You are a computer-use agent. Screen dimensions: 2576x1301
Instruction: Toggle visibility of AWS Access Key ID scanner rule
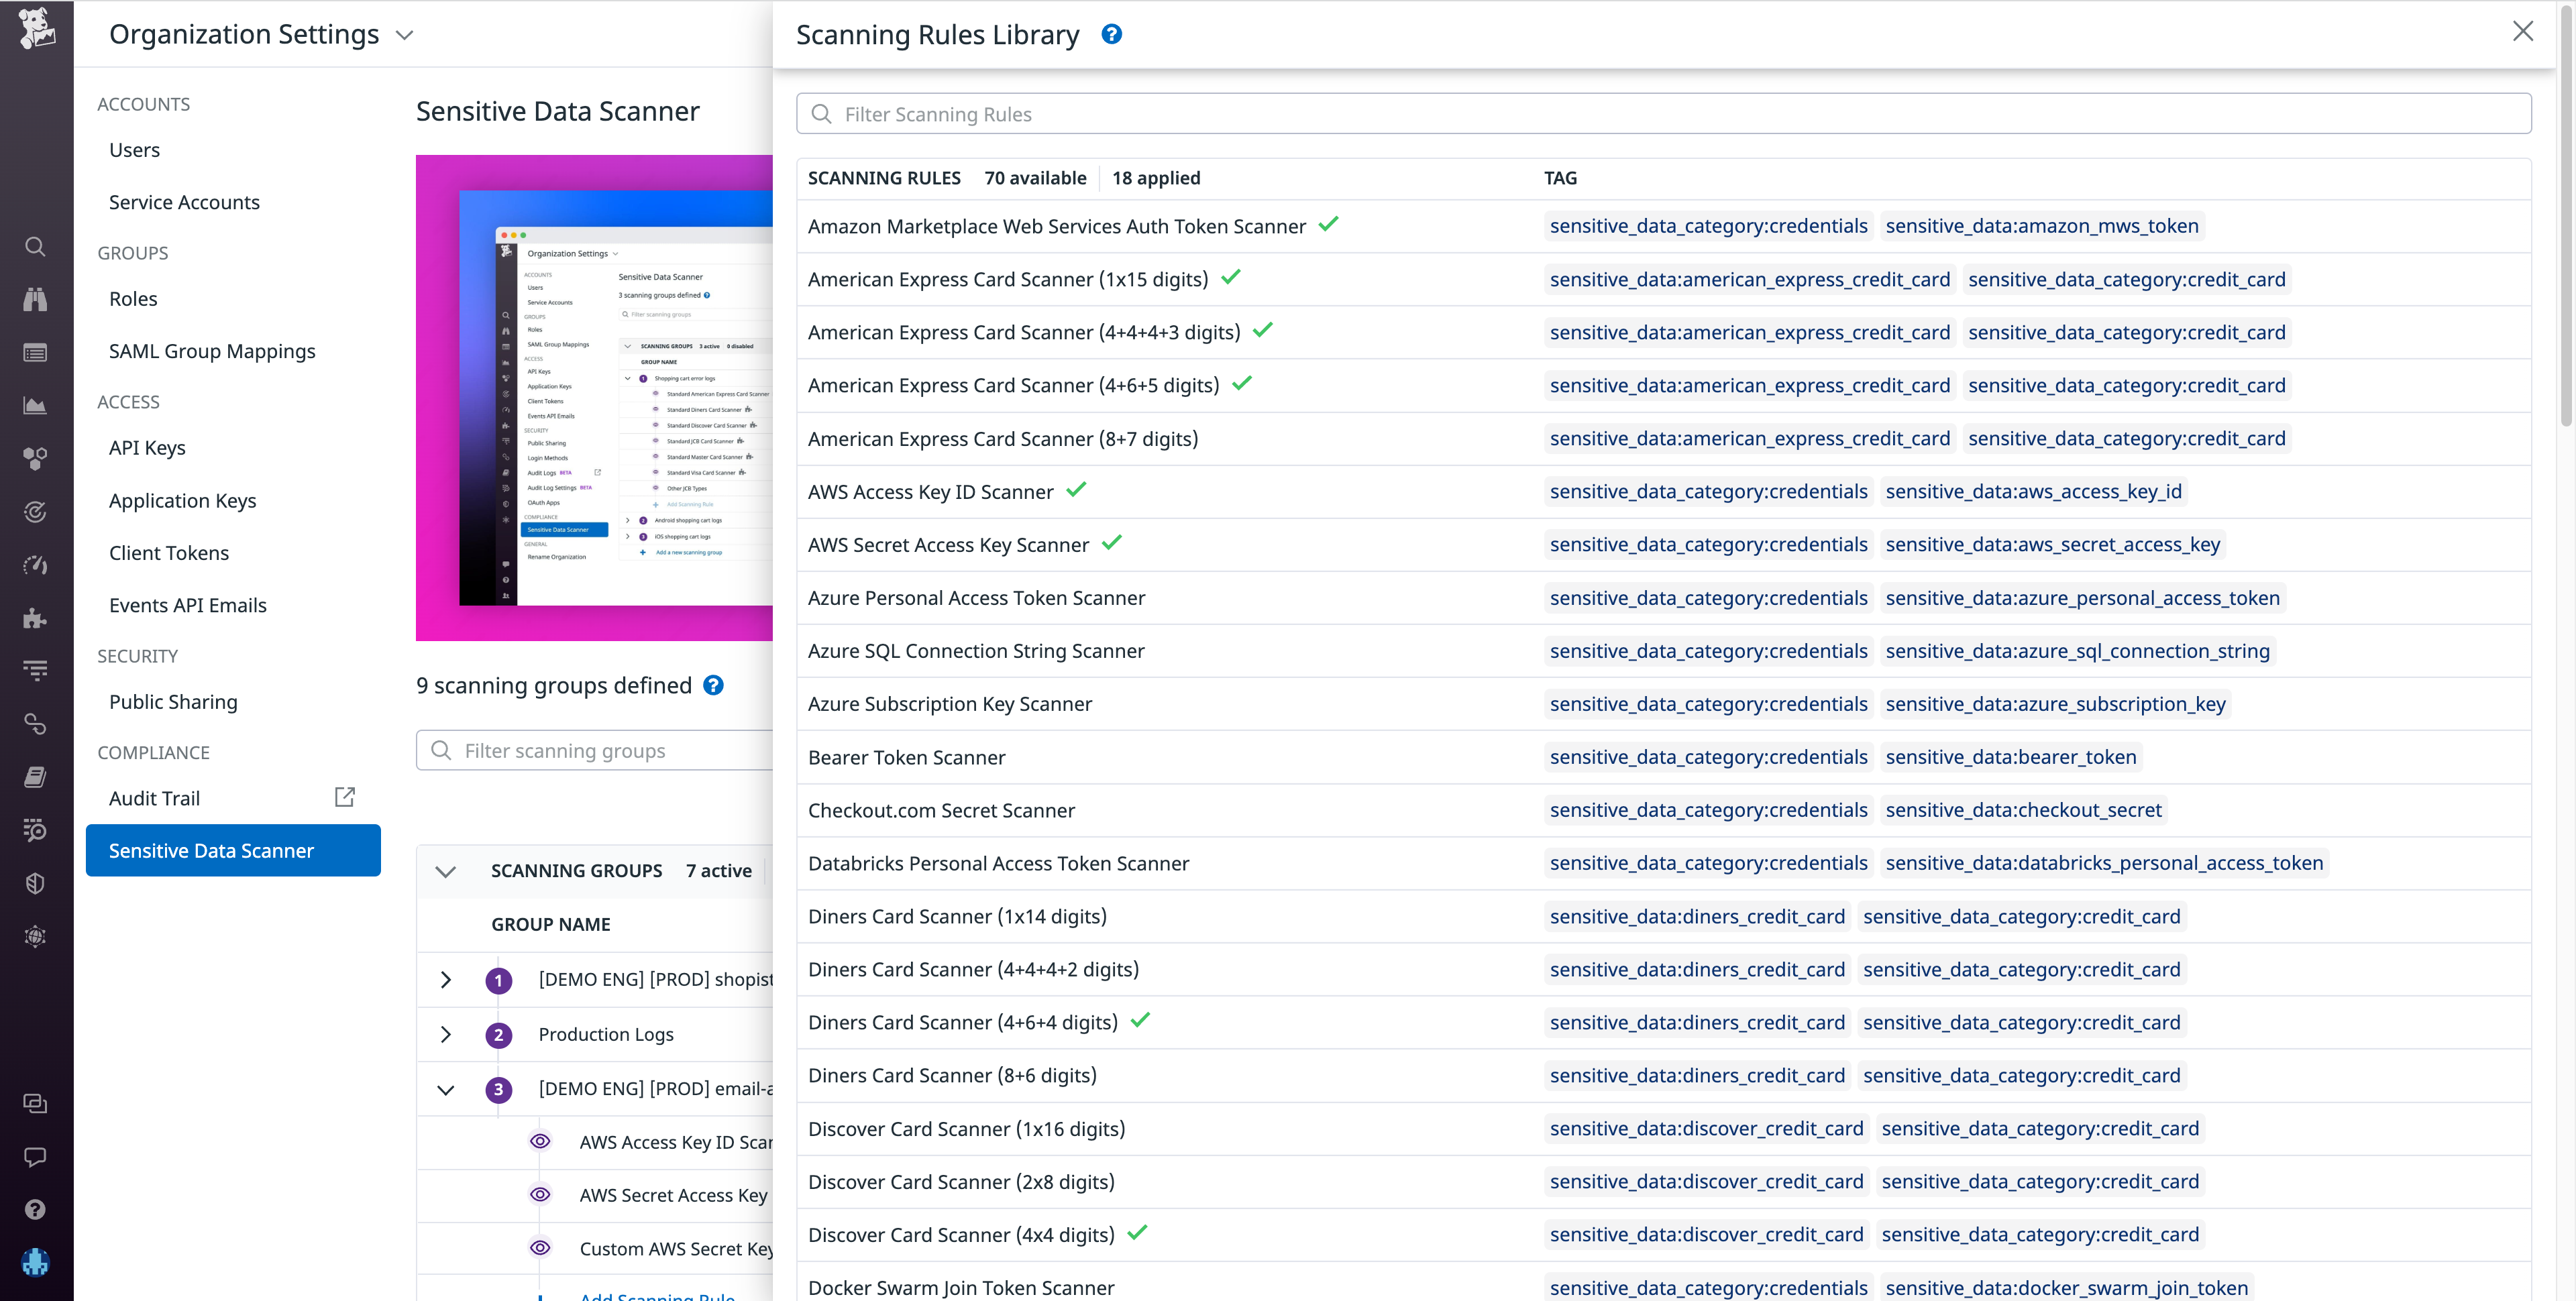540,1141
